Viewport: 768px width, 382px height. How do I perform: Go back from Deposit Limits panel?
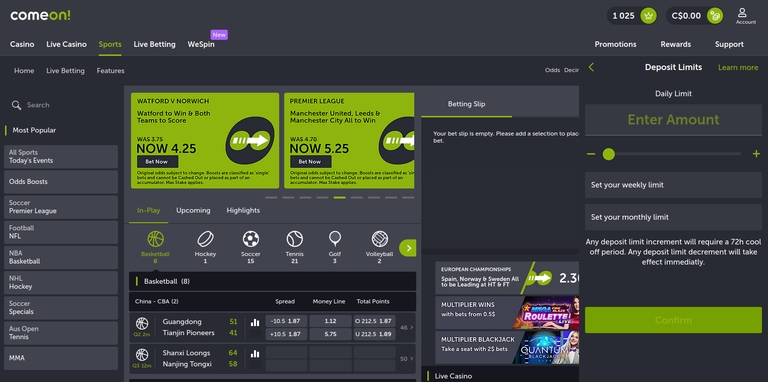(591, 67)
